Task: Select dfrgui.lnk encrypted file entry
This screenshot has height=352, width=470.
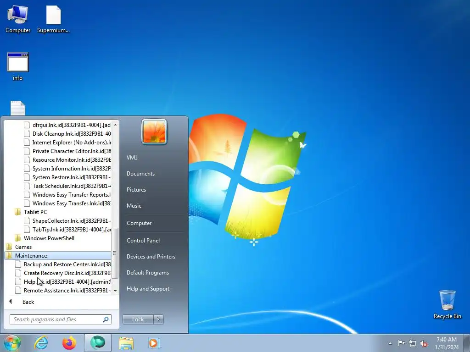Action: 67,125
